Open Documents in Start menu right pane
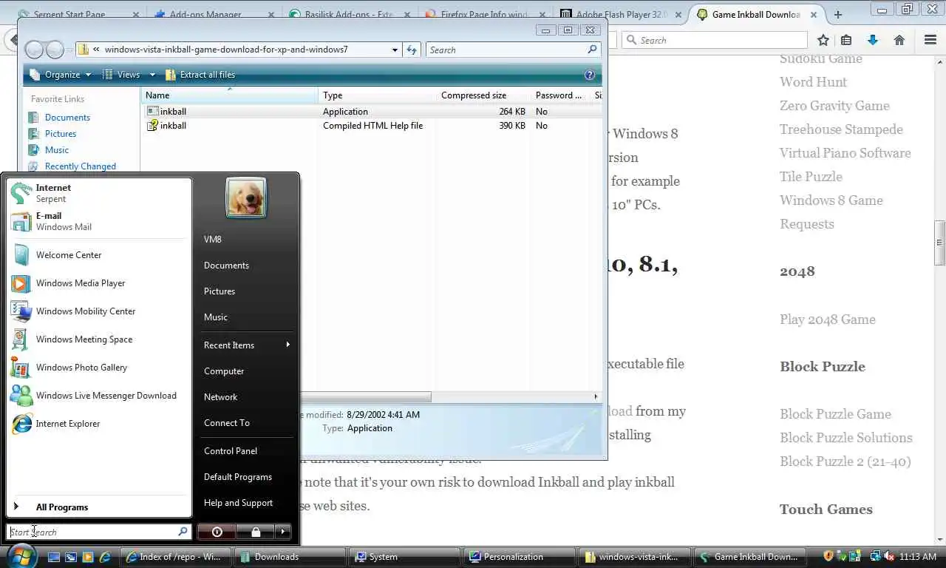Screen dimensions: 946x568 coord(247,266)
